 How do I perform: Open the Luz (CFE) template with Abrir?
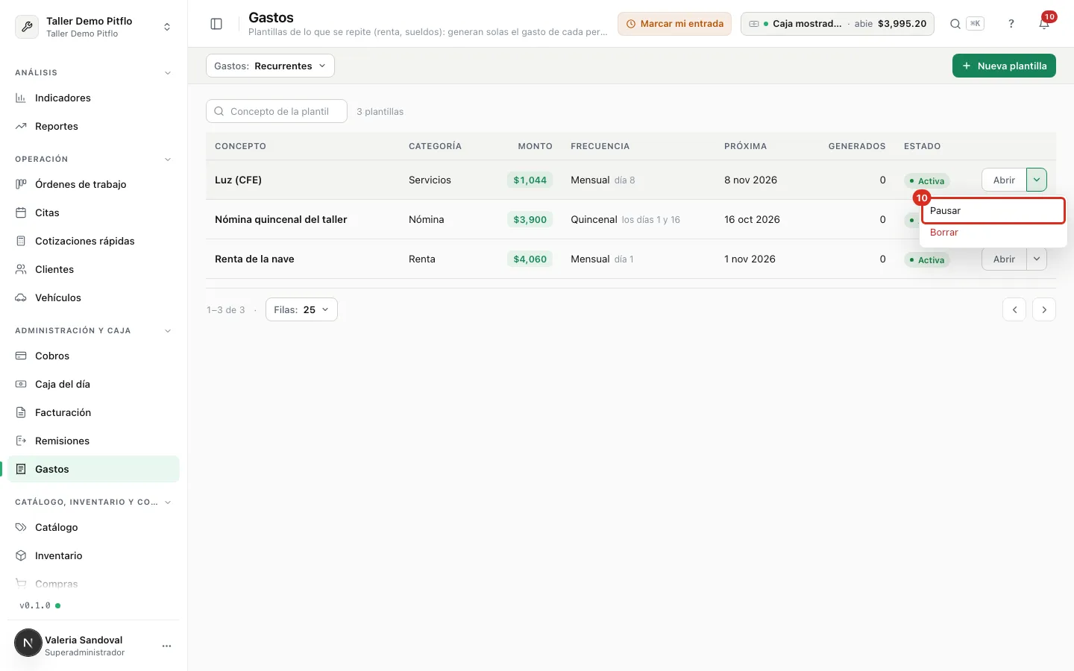pos(1004,180)
